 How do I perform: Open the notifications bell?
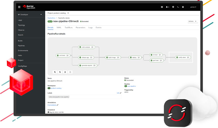[167, 7]
